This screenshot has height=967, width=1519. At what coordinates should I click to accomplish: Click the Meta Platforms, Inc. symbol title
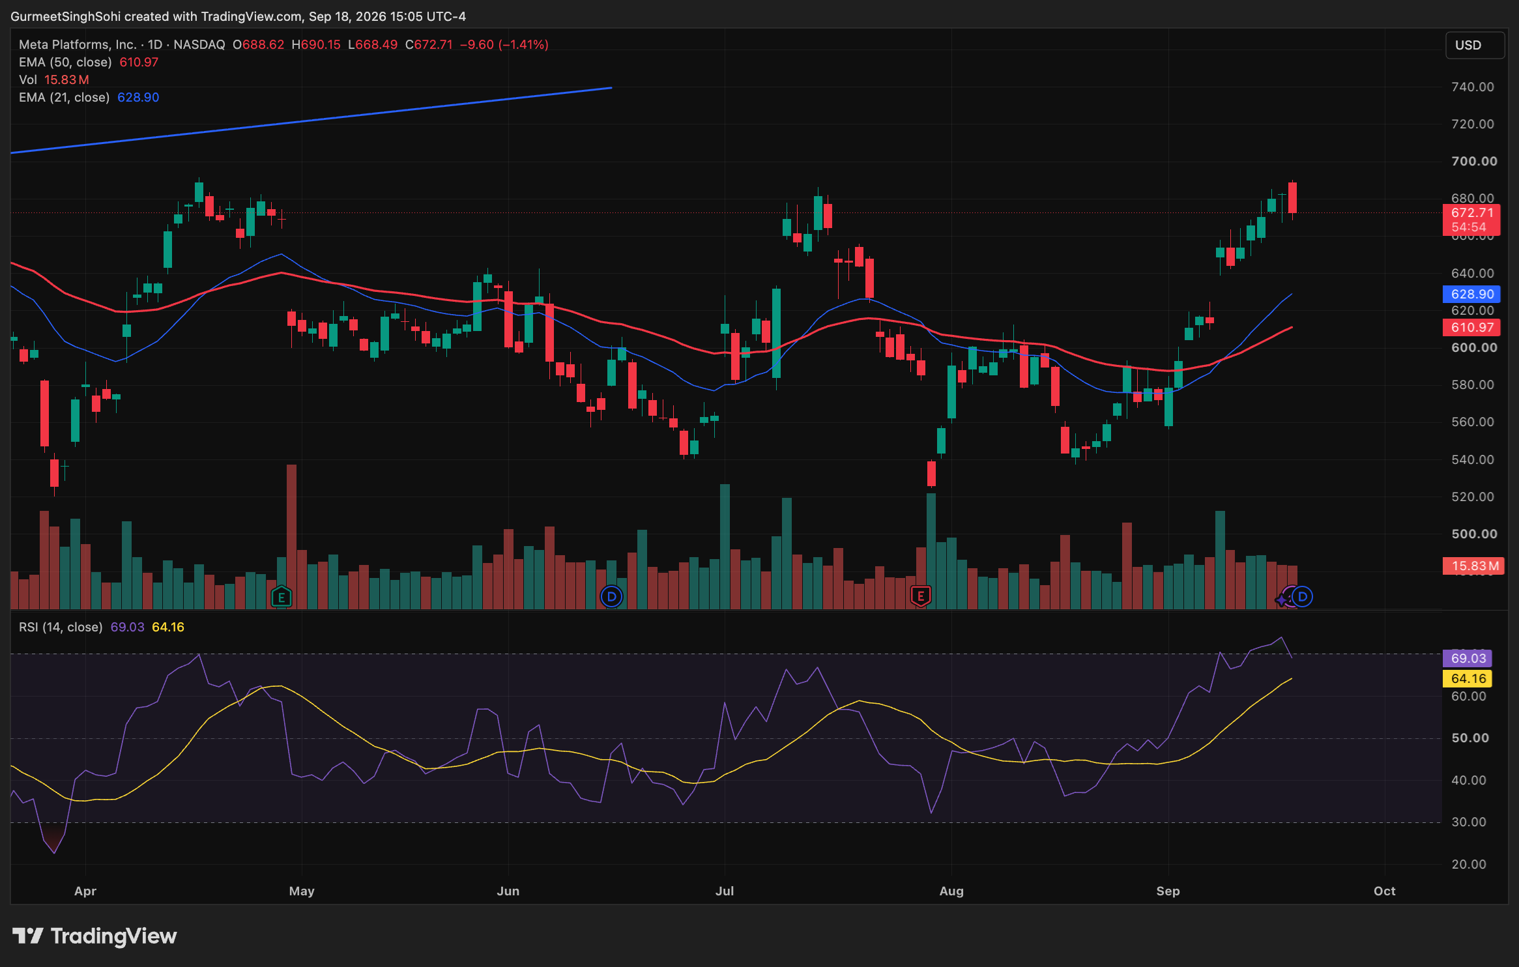78,44
